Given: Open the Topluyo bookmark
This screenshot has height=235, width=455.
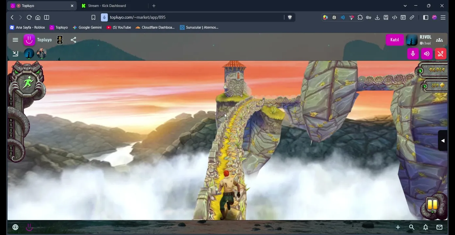Looking at the screenshot, I should [x=59, y=27].
